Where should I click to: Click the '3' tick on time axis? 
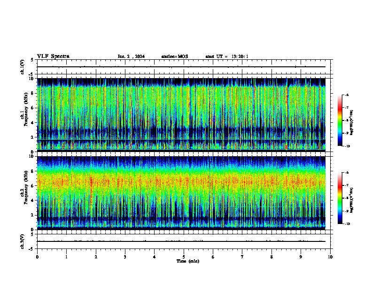[x=125, y=257]
